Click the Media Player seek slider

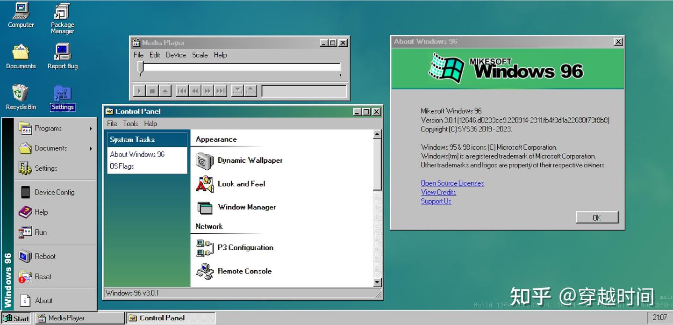coord(240,66)
